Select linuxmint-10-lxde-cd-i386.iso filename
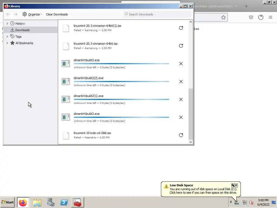This screenshot has height=208, width=277. tap(92, 133)
